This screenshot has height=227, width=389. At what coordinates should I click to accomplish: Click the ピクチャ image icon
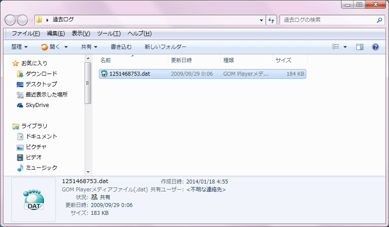(20, 147)
